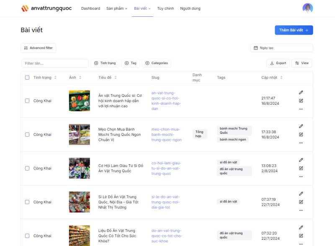Toggle the select-all checkbox in table header

(x=27, y=78)
